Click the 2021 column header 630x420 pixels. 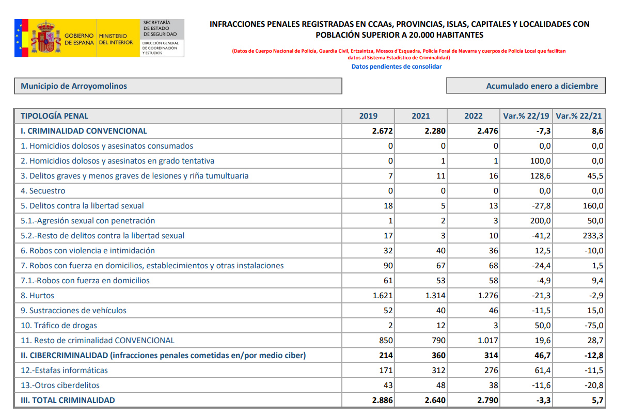[x=420, y=116]
